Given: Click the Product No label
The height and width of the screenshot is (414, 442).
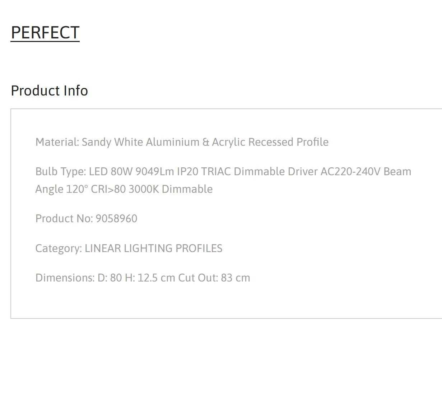Looking at the screenshot, I should coord(64,218).
